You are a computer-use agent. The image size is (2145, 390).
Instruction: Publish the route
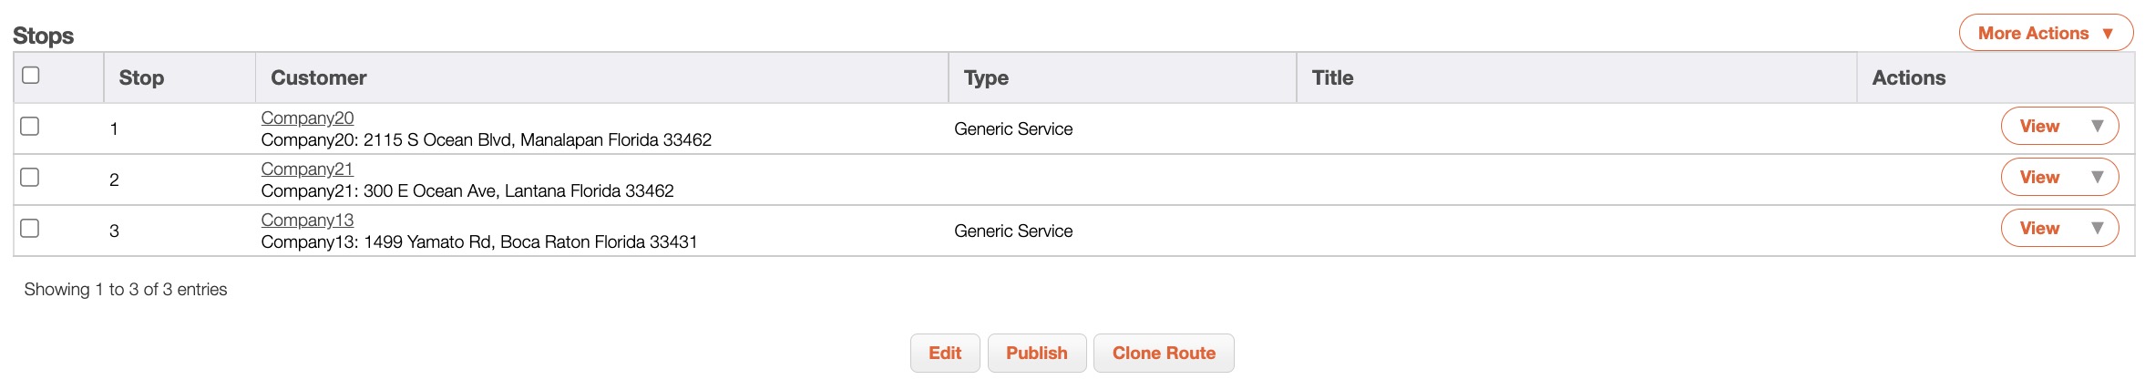(x=1036, y=354)
